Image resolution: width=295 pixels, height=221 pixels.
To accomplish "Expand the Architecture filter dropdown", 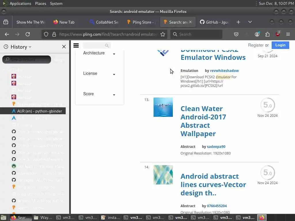I will point(99,53).
